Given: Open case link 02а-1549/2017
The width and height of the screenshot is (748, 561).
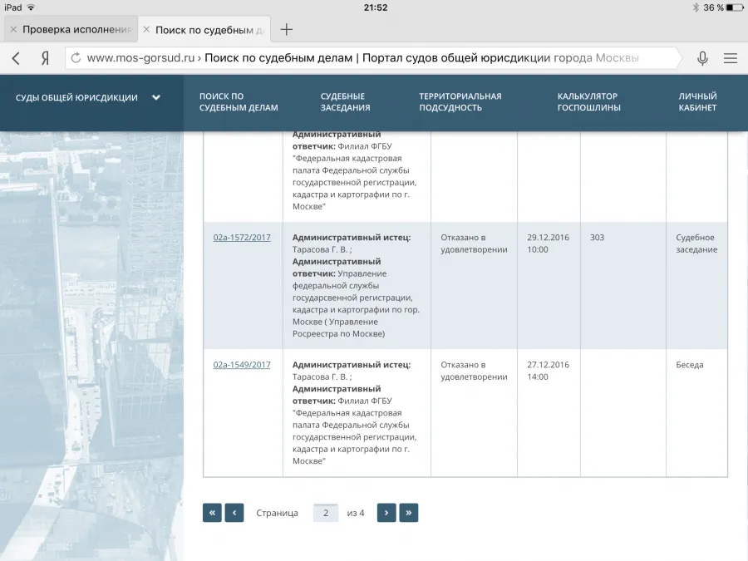Looking at the screenshot, I should [x=242, y=365].
